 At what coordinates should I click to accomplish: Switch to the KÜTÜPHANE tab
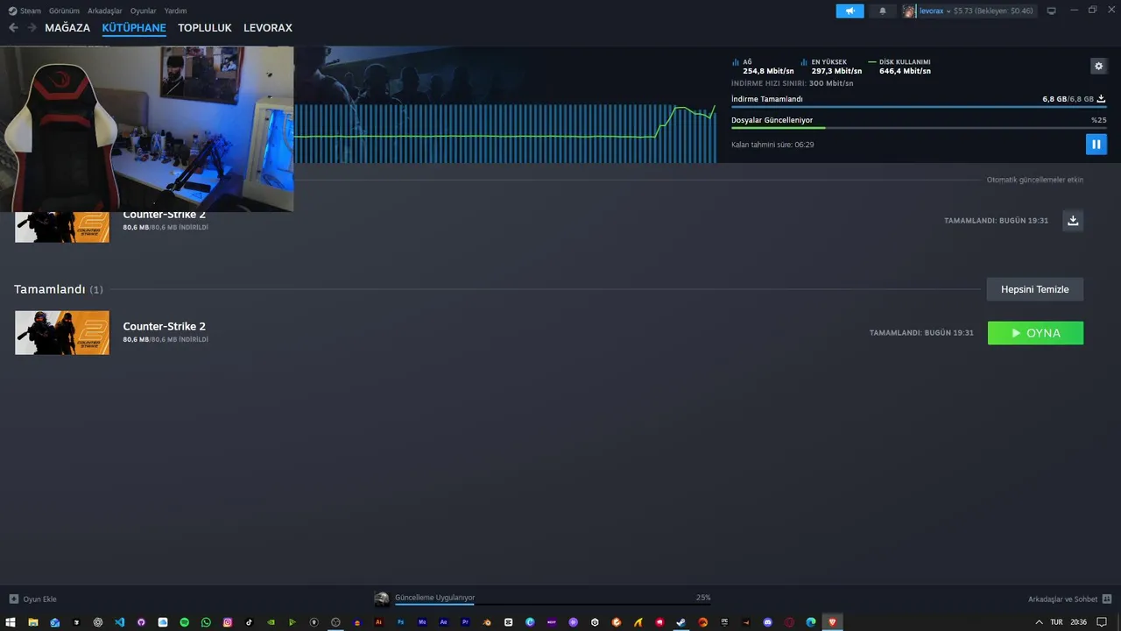coord(134,28)
